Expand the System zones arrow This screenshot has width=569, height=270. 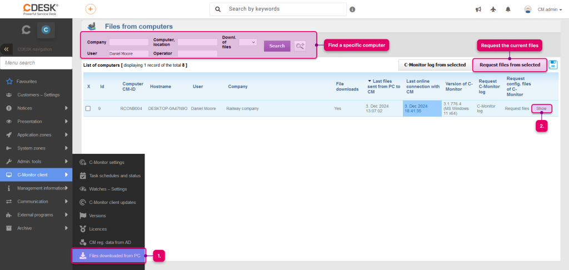pos(67,148)
